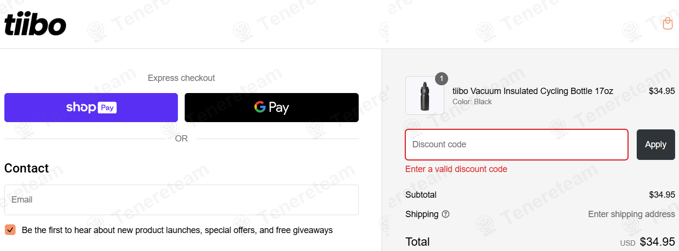Click the product title tiibo Vacuum Insulated Bottle
The width and height of the screenshot is (679, 251).
(533, 91)
